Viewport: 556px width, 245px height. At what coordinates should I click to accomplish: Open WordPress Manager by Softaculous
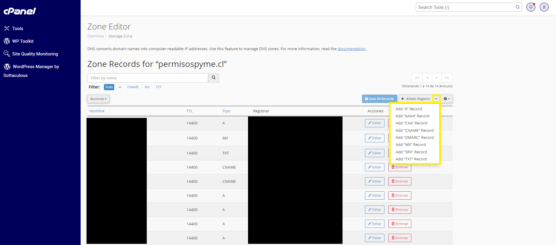(35, 67)
